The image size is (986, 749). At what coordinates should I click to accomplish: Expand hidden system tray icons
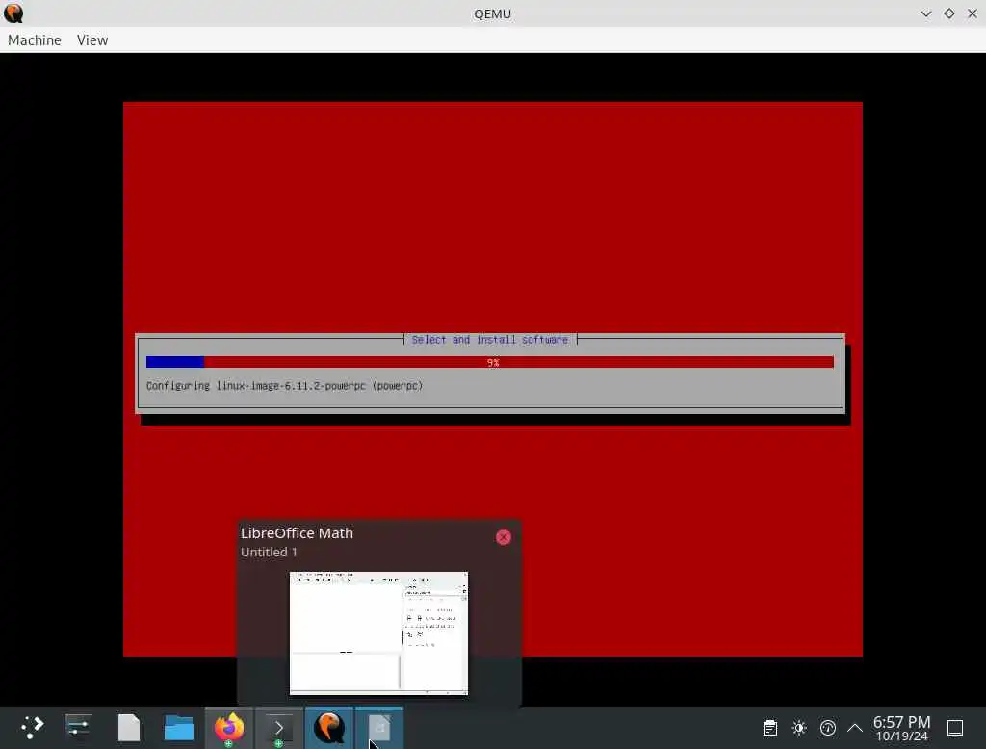coord(855,728)
